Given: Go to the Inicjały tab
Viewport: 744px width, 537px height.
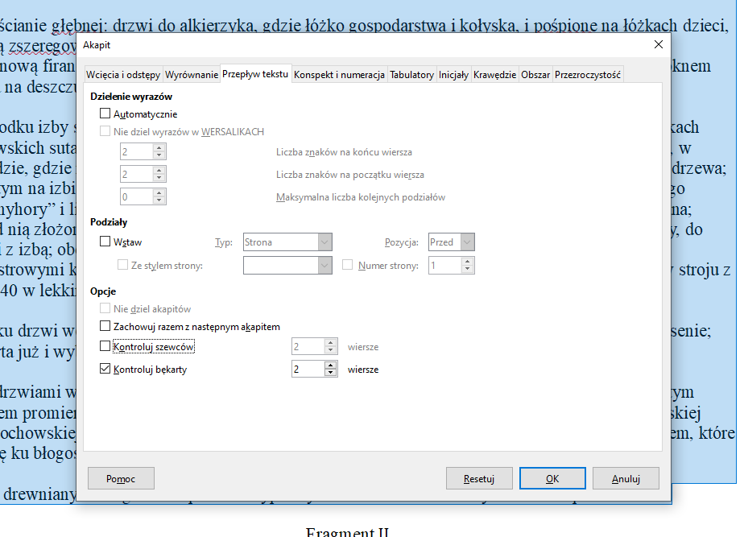Looking at the screenshot, I should pos(453,75).
